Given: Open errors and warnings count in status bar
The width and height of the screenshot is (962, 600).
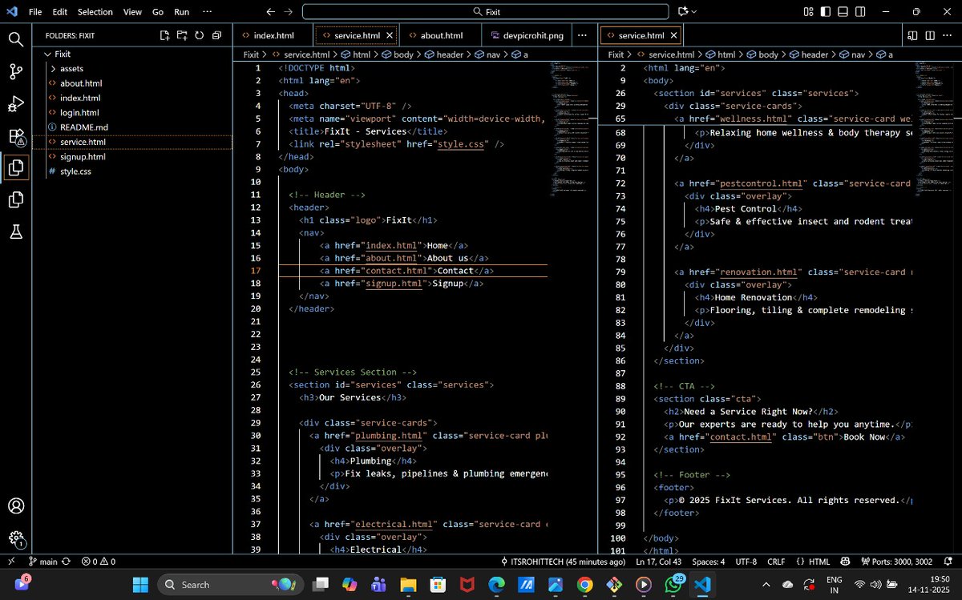Looking at the screenshot, I should click(x=98, y=562).
